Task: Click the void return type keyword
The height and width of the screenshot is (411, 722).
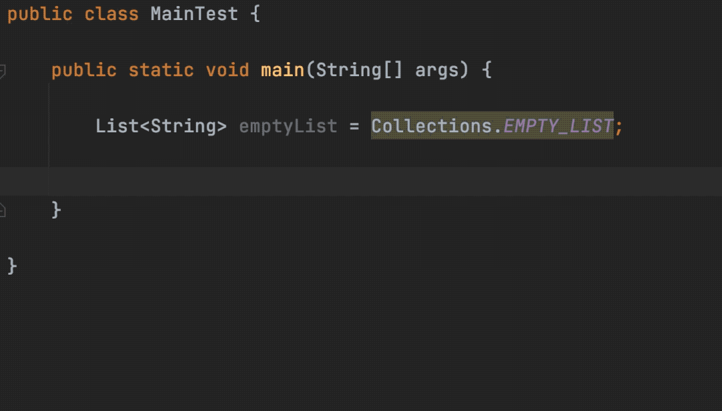Action: pos(227,70)
